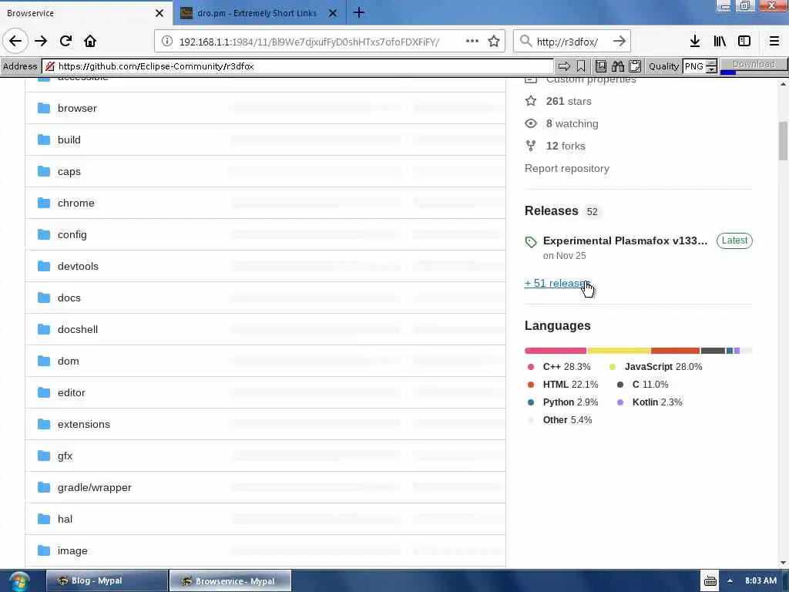789x592 pixels.
Task: Open the devtools folder
Action: coord(78,266)
